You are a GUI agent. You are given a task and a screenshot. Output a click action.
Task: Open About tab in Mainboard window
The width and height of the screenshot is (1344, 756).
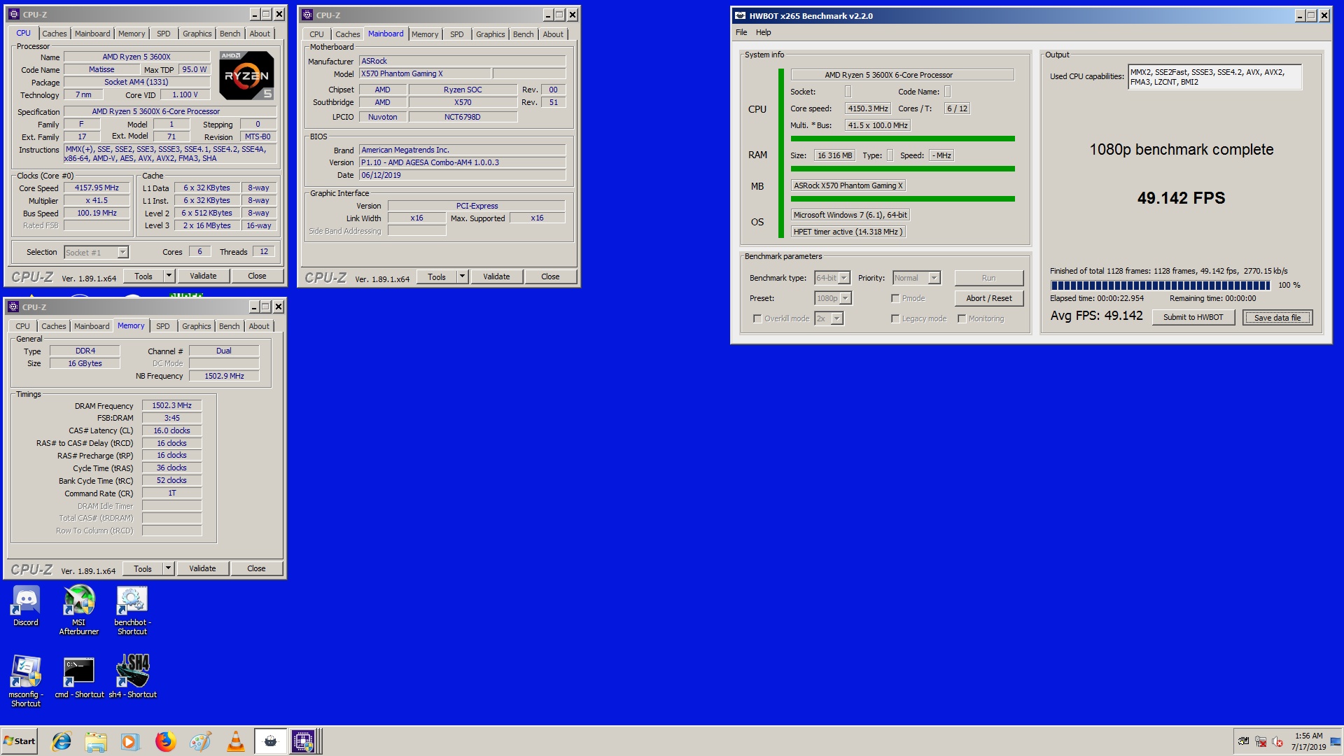coord(552,34)
